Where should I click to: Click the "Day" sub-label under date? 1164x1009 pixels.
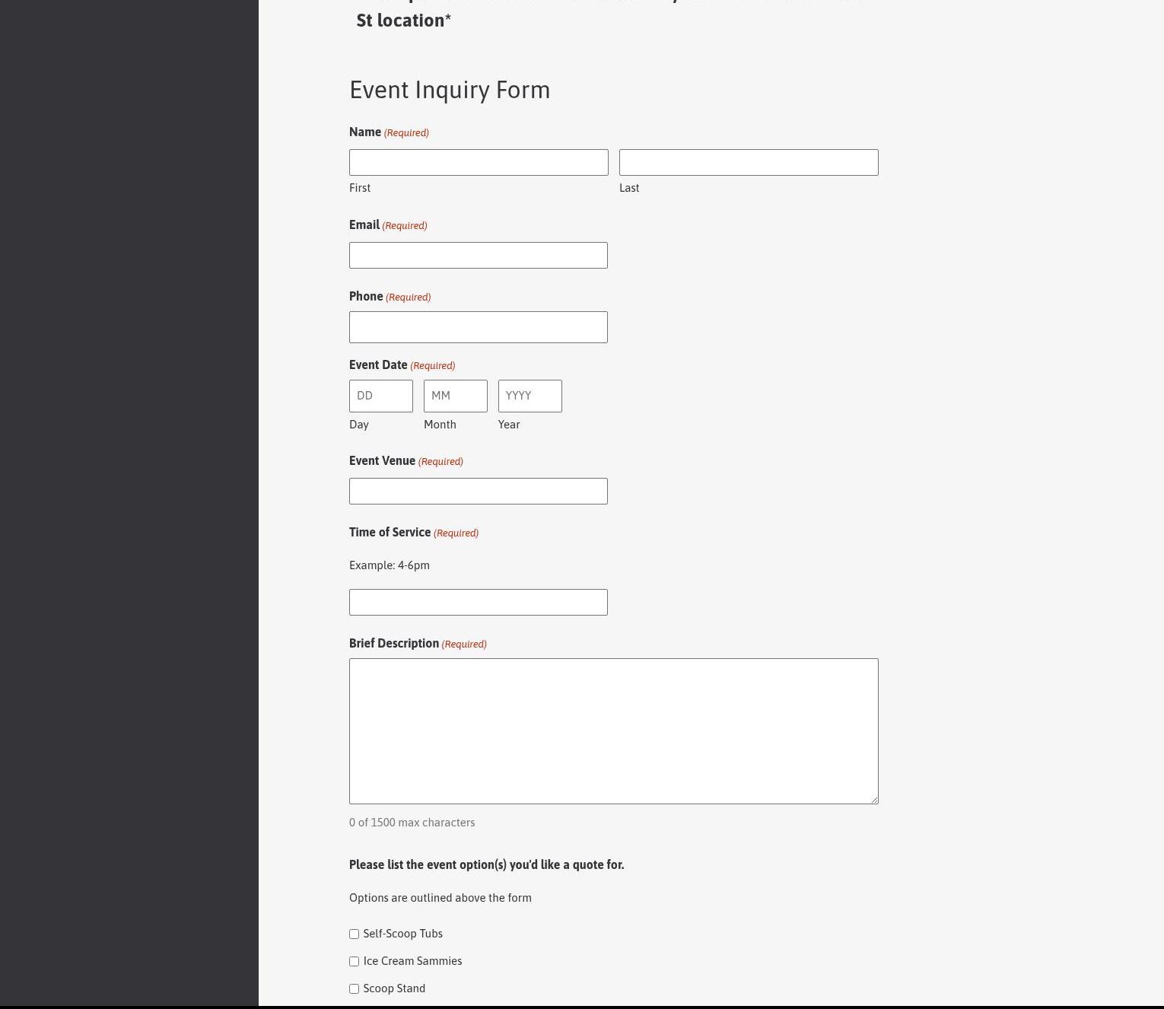(x=359, y=424)
